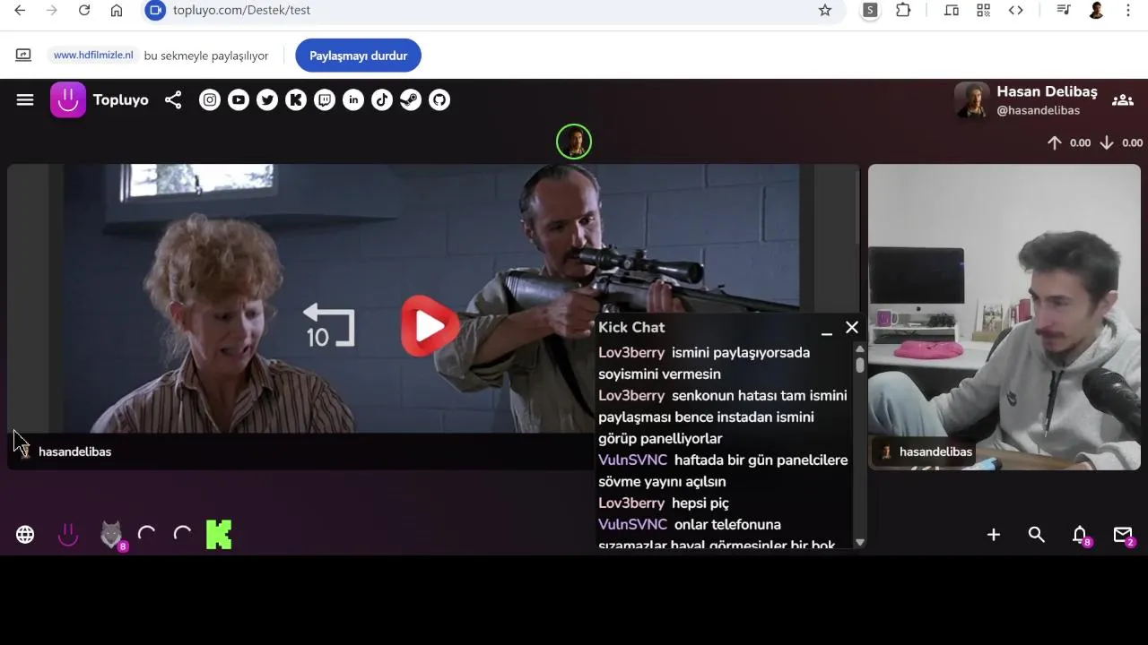Rewind video 10 seconds
This screenshot has height=645, width=1148.
tap(329, 325)
